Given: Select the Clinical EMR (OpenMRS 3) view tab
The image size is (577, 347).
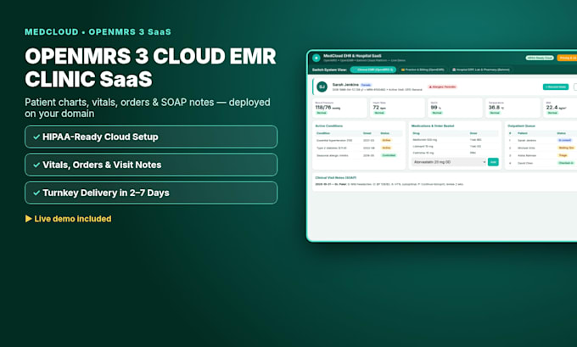Looking at the screenshot, I should (x=373, y=70).
